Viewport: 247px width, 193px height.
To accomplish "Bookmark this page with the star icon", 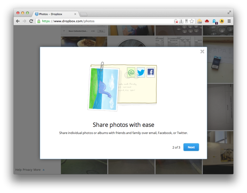I will (192, 21).
